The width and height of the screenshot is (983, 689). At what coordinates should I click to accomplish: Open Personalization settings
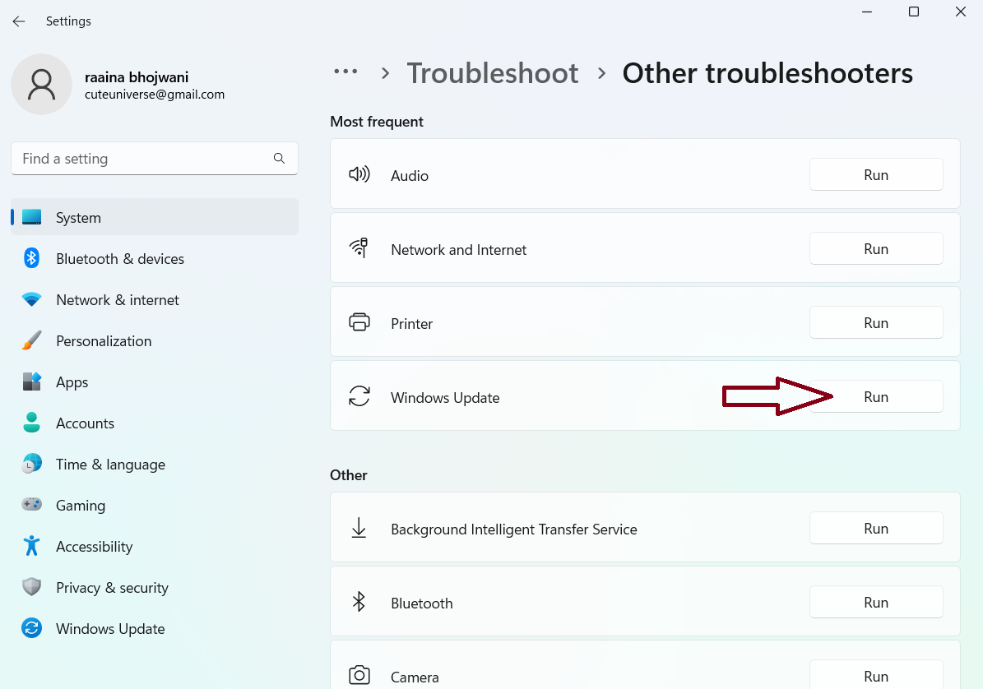(104, 341)
